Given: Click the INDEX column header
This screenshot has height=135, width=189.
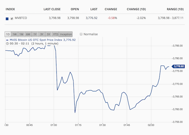Looking at the screenshot, I should click(10, 9).
